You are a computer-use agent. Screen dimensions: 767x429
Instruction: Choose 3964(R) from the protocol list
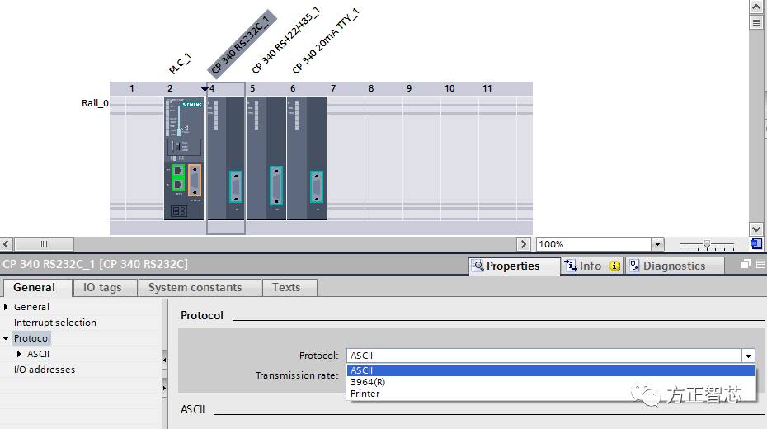[x=367, y=382]
